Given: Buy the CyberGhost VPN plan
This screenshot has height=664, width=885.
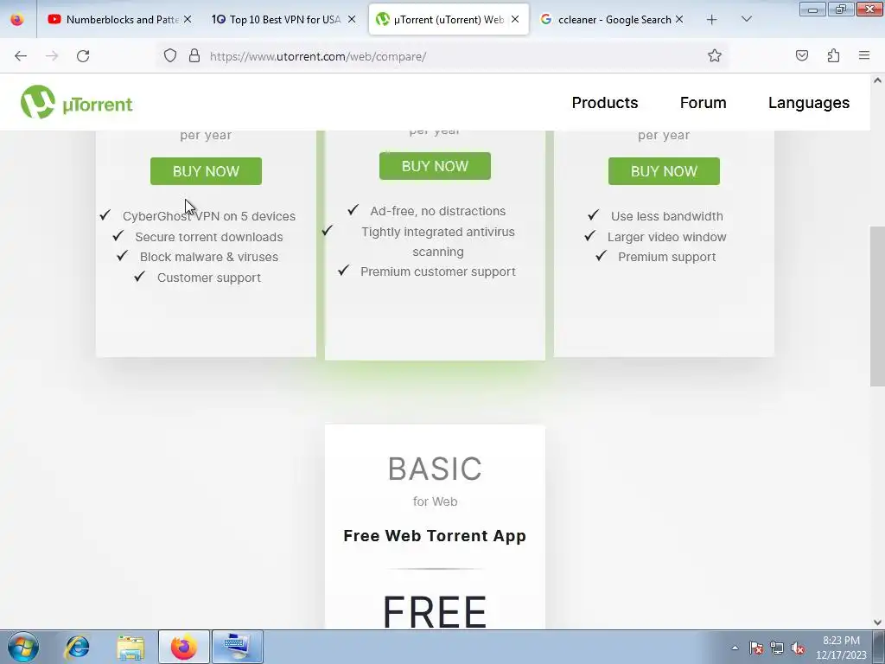Looking at the screenshot, I should [x=206, y=171].
